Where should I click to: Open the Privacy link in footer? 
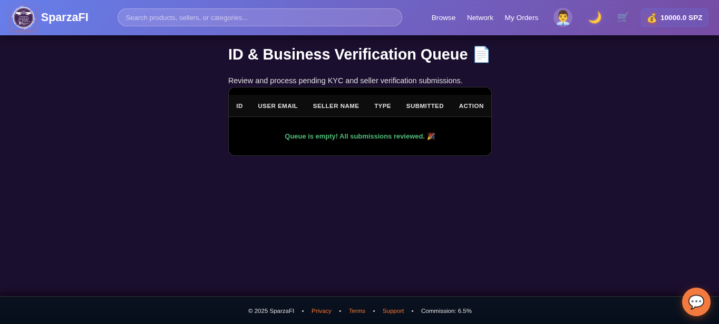(x=321, y=311)
